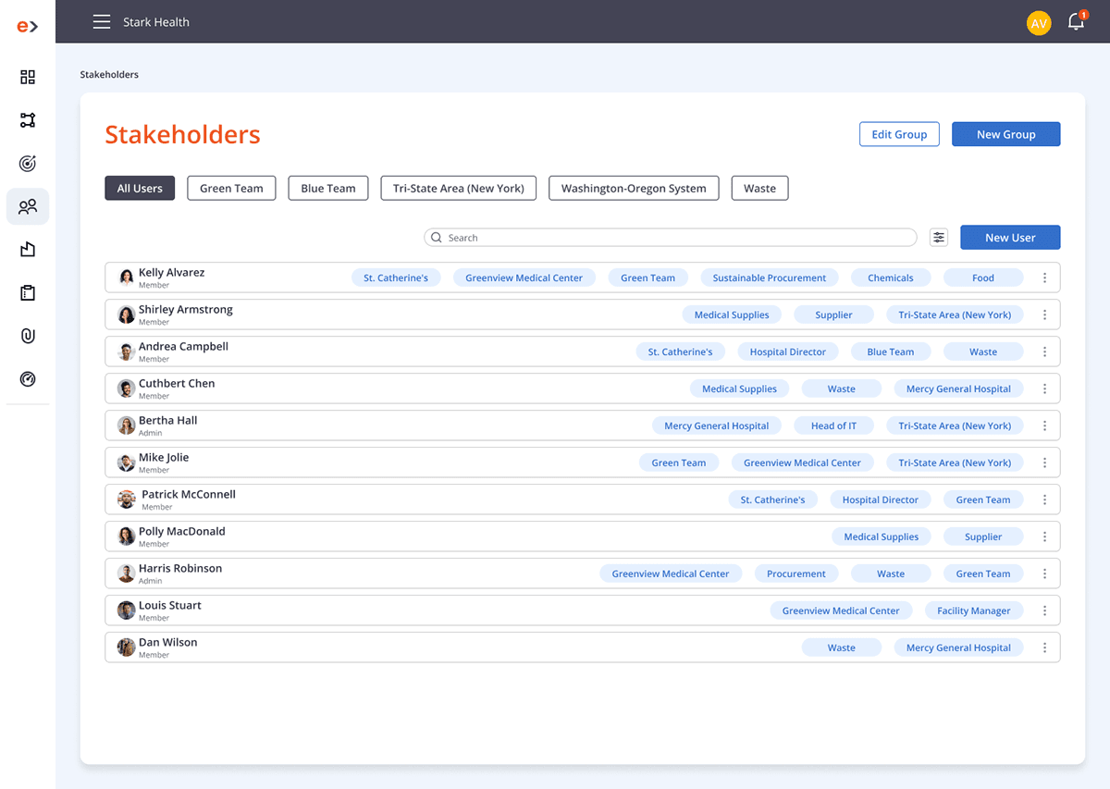Open options menu for Kelly Alvarez row
The width and height of the screenshot is (1110, 789).
tap(1044, 277)
